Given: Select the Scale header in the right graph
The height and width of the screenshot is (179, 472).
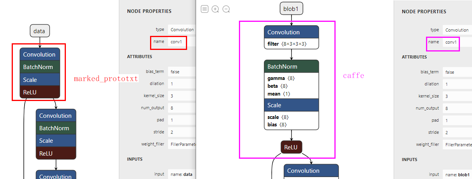Looking at the screenshot, I should (292, 105).
